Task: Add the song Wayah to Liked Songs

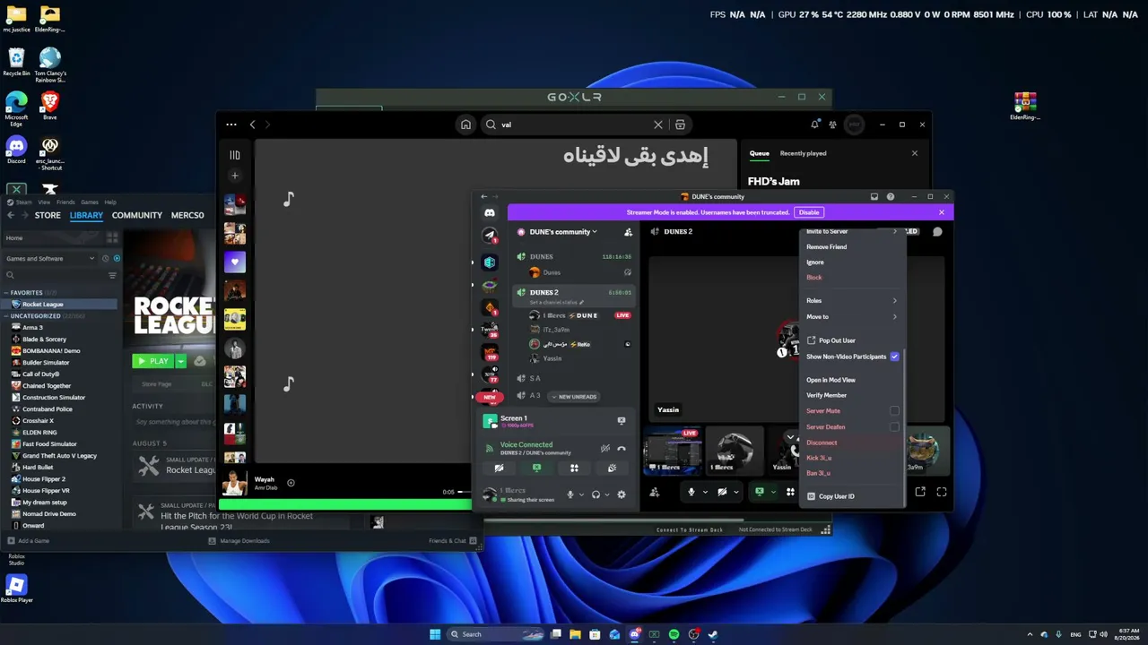Action: click(291, 483)
